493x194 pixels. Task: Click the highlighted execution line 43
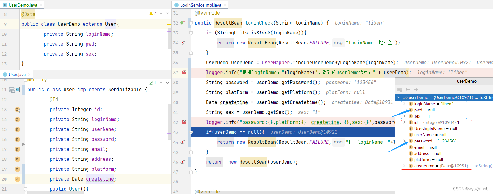pyautogui.click(x=293, y=132)
